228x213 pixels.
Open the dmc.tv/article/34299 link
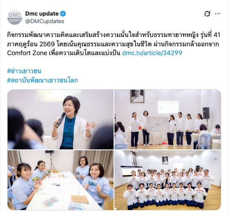coord(152,53)
